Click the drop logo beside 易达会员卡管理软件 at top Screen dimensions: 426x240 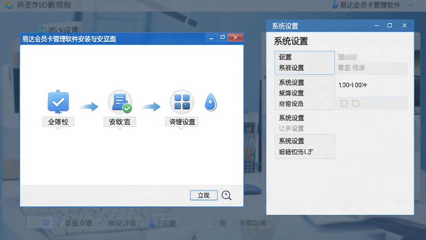point(335,5)
